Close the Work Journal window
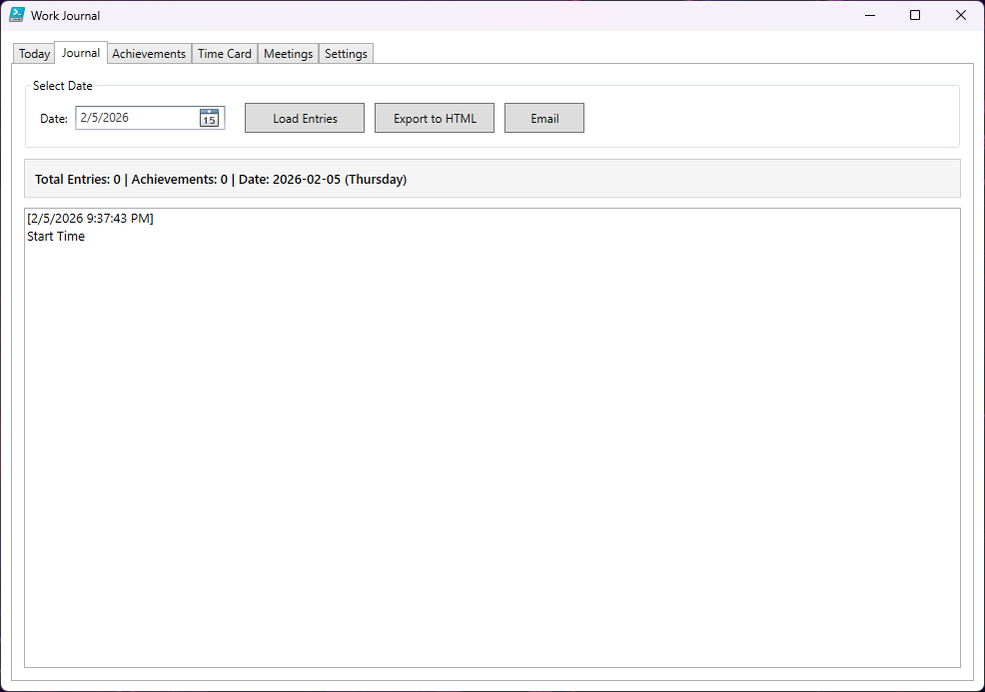Viewport: 985px width, 692px height. coord(961,15)
